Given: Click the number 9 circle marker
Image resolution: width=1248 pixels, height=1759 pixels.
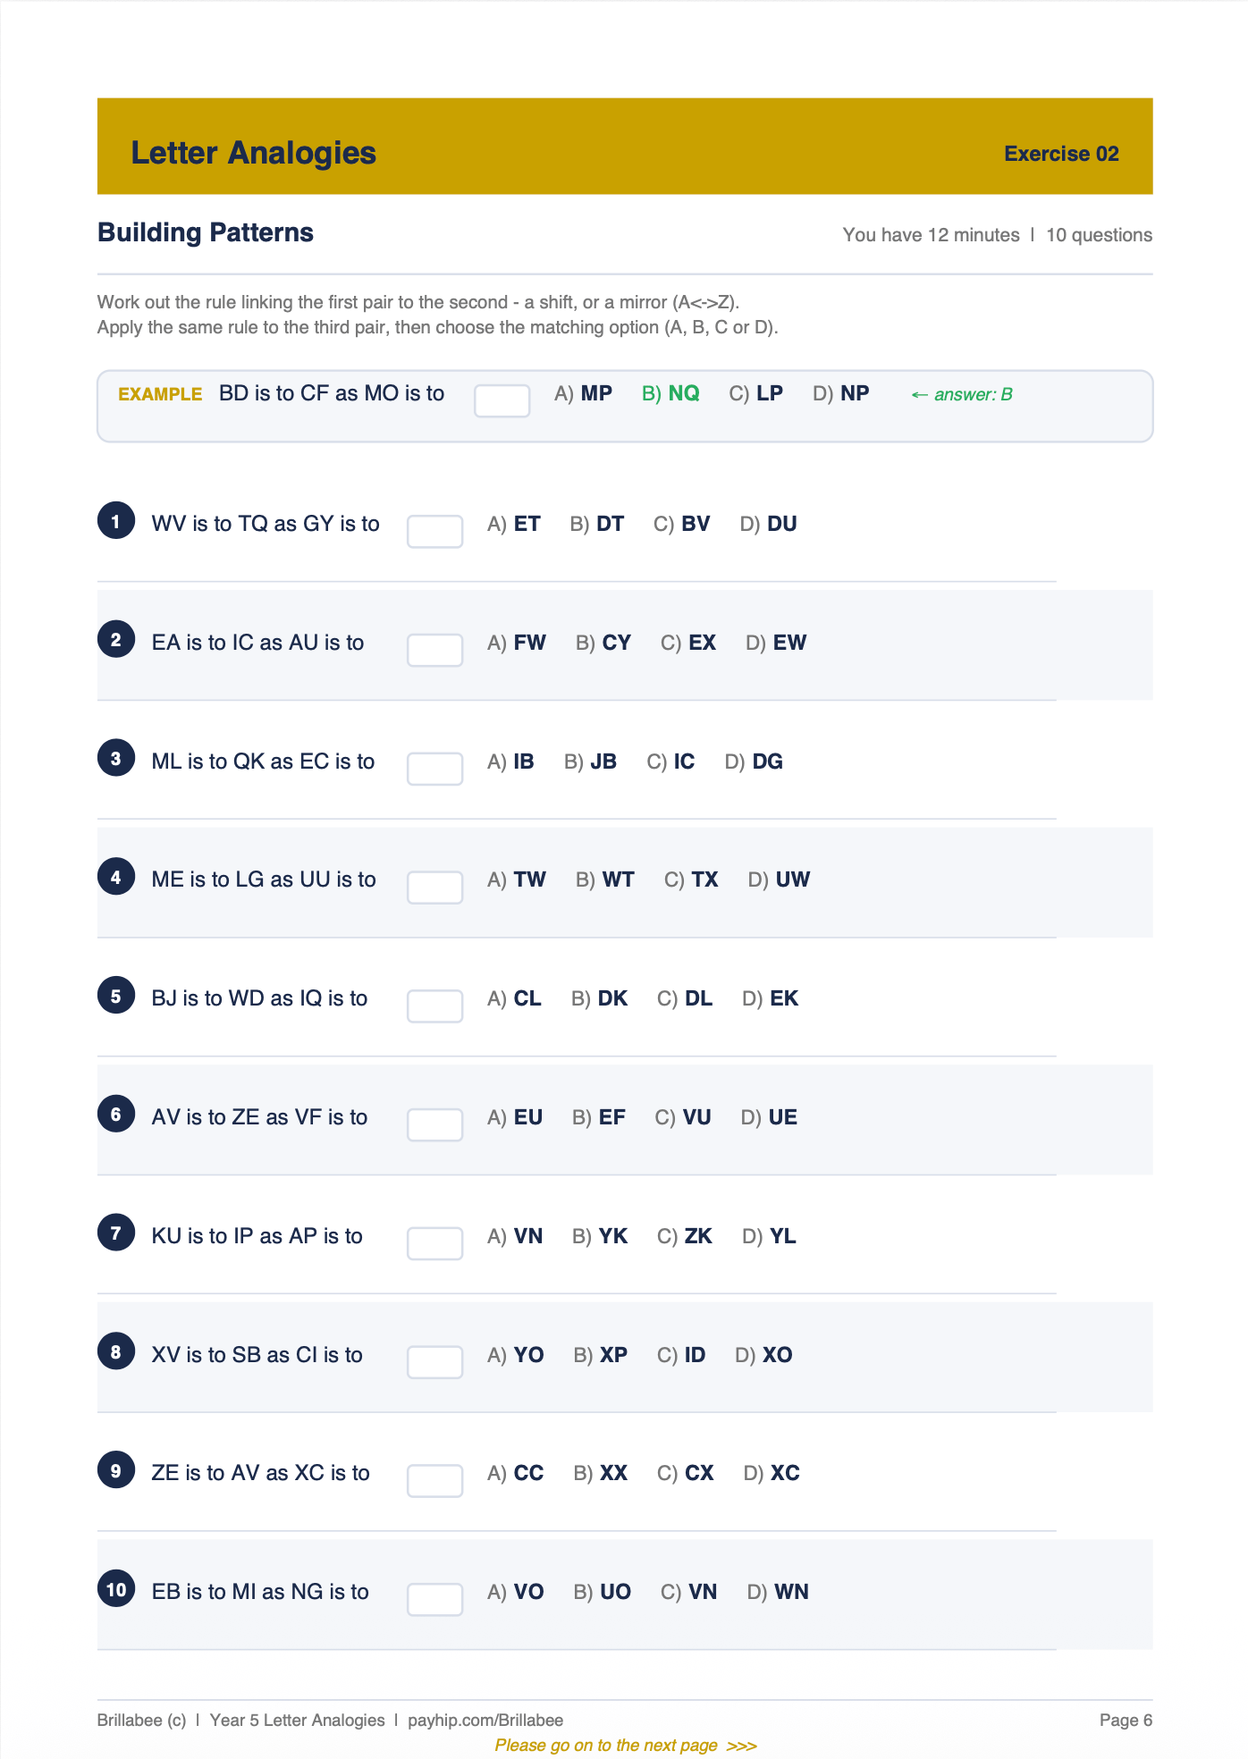Looking at the screenshot, I should [116, 1470].
